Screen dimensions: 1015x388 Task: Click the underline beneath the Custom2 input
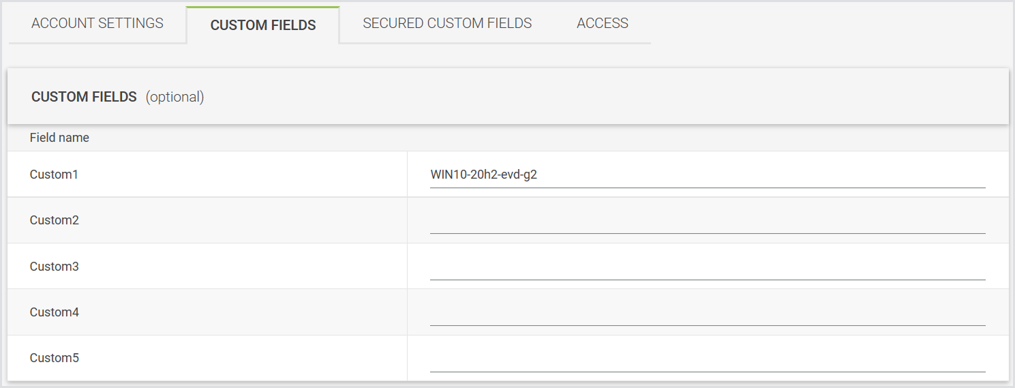point(708,233)
